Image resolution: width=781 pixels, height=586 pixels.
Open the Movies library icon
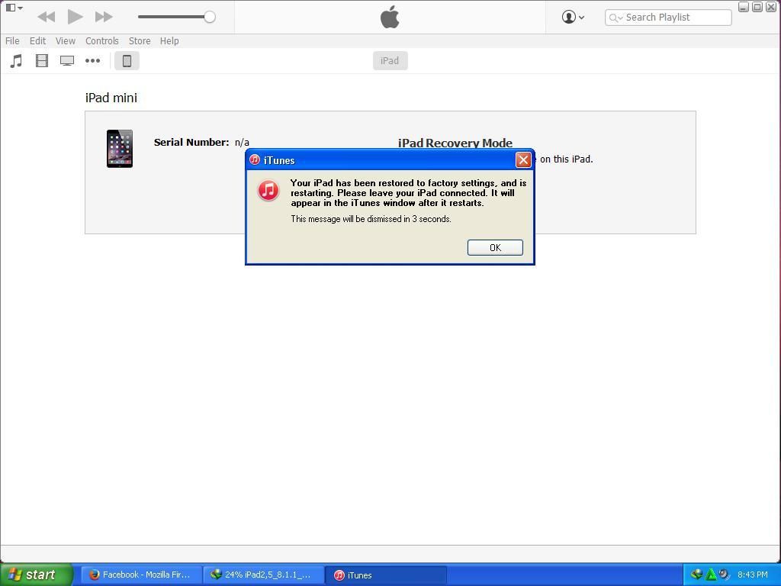42,61
